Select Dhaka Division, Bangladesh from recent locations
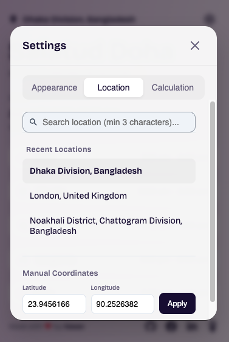229x342 pixels. 109,171
